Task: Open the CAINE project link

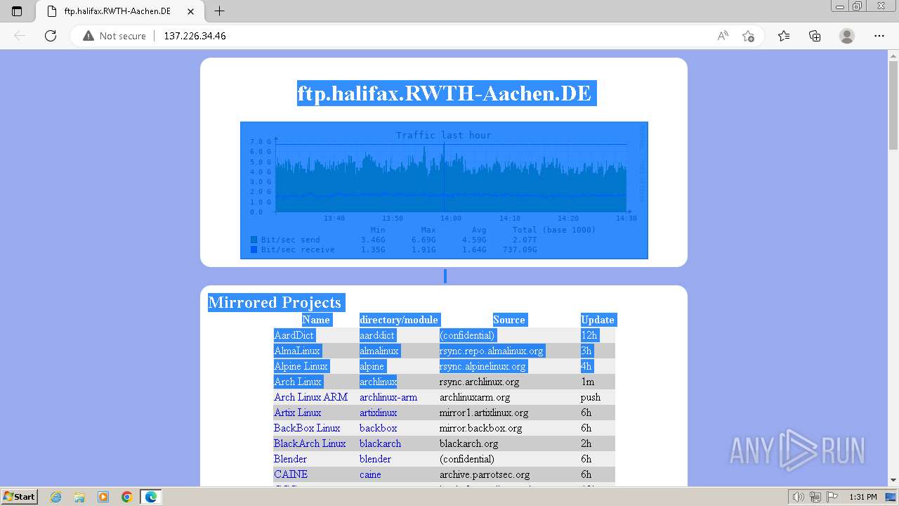Action: (x=291, y=474)
